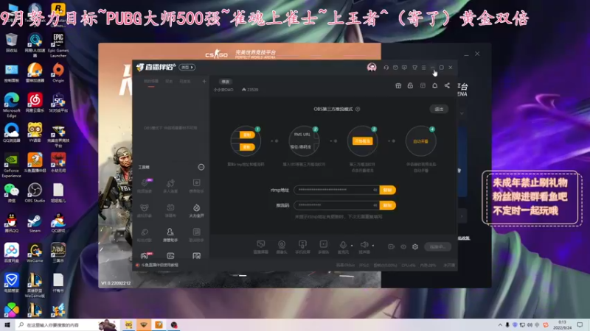This screenshot has height=331, width=590.
Task: Click the headset customer service icon
Action: [x=386, y=68]
